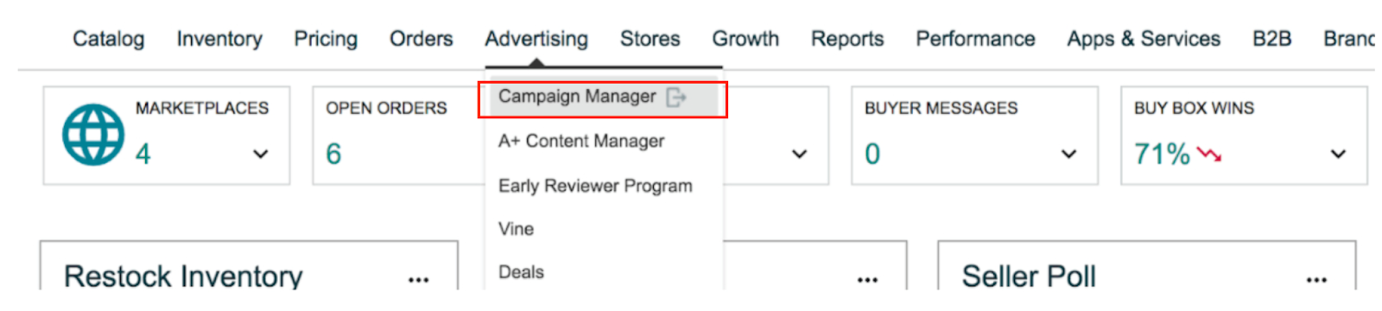The width and height of the screenshot is (1382, 311).
Task: Expand the Buy Box Wins chevron
Action: (x=1338, y=155)
